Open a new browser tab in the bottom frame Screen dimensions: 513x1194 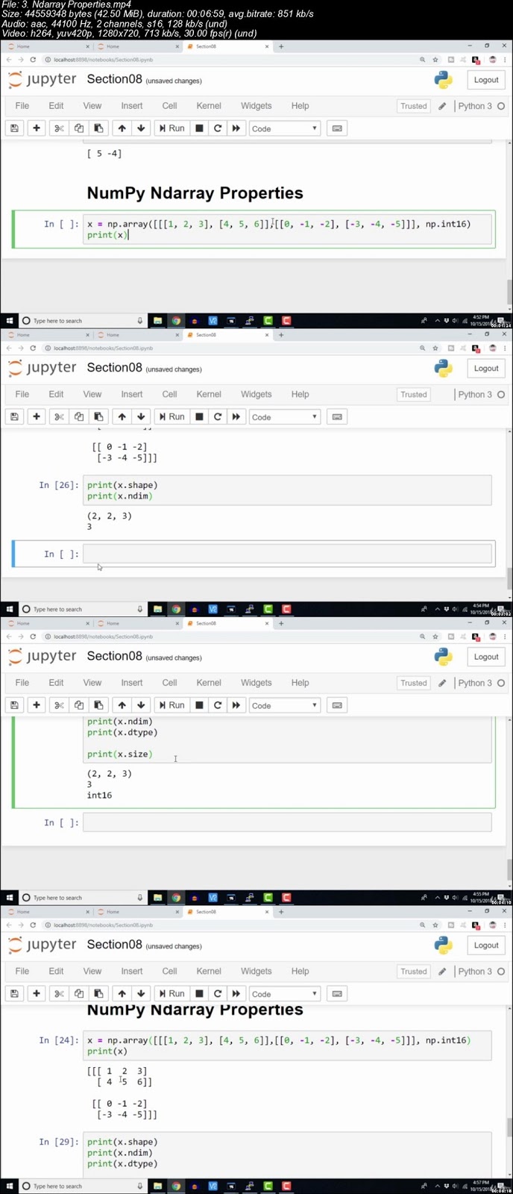(x=281, y=912)
